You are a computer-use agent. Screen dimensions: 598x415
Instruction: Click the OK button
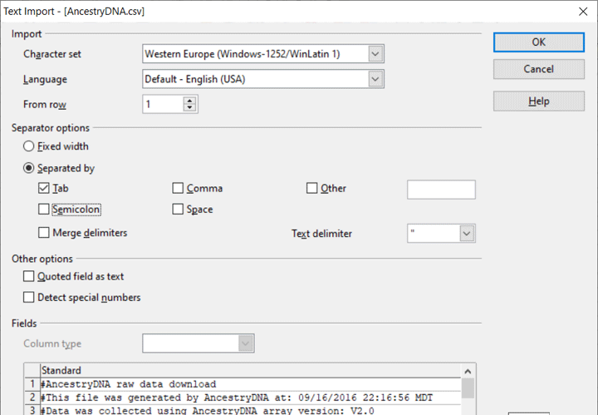pyautogui.click(x=538, y=42)
